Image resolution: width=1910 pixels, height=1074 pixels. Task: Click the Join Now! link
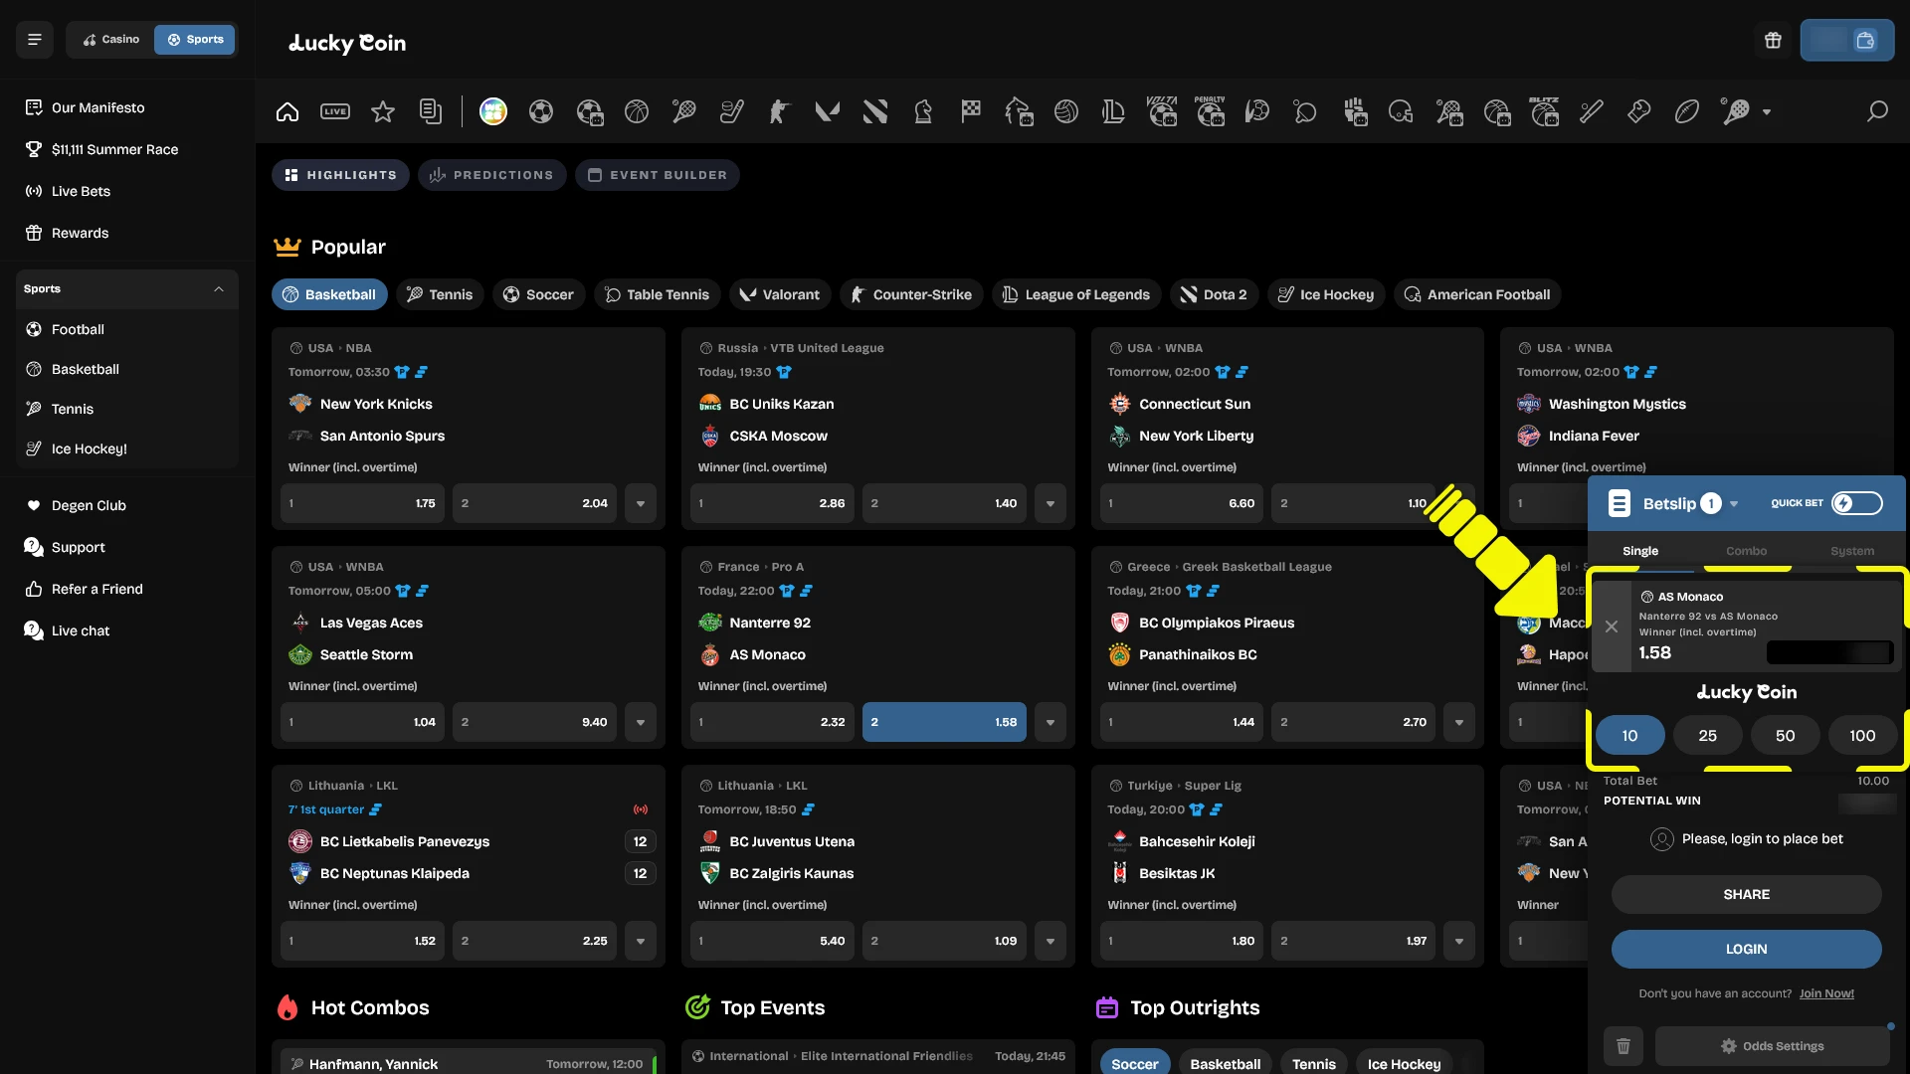1826,993
